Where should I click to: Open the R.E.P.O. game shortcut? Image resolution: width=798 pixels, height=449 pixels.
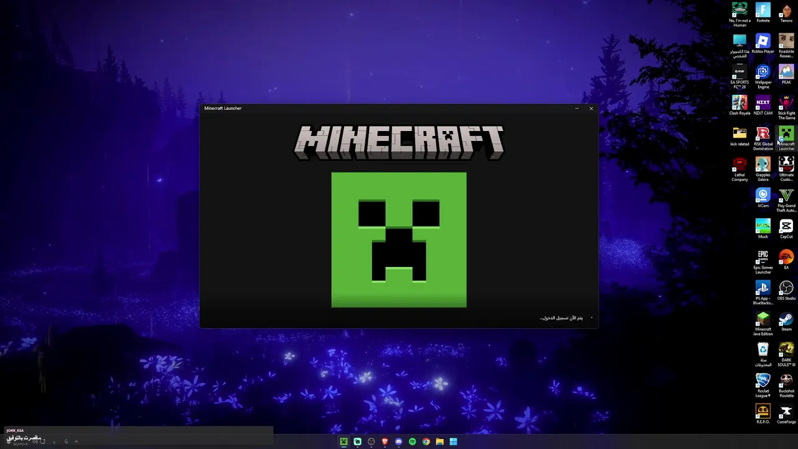tap(763, 413)
